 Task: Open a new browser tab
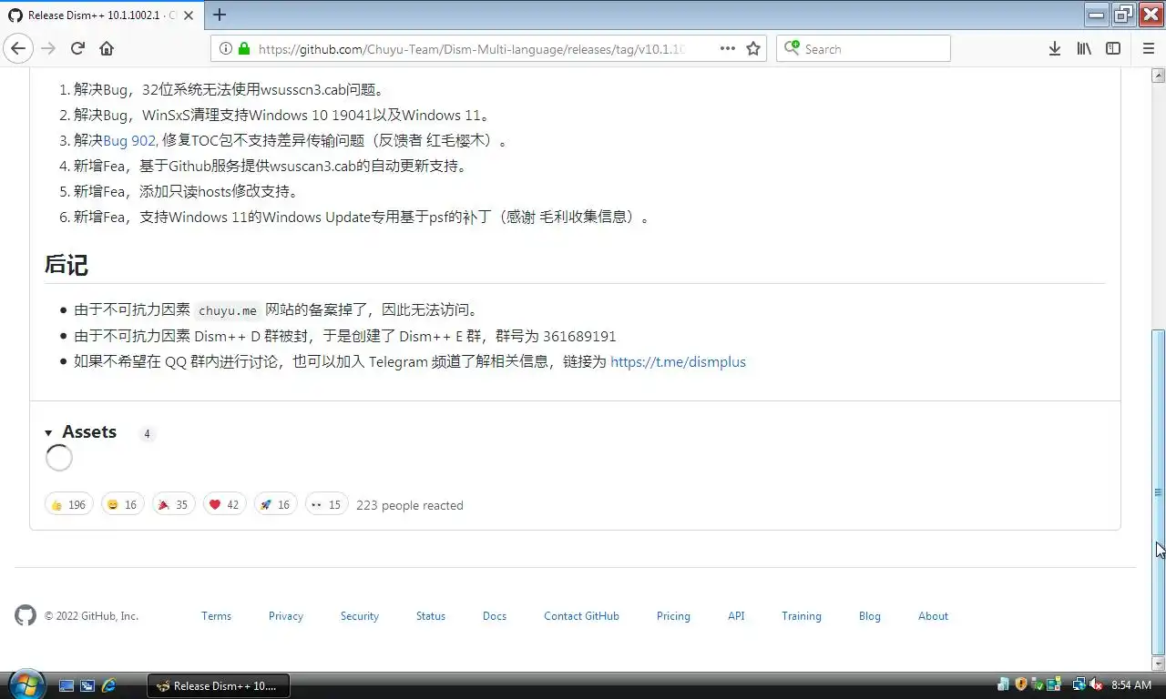[219, 15]
